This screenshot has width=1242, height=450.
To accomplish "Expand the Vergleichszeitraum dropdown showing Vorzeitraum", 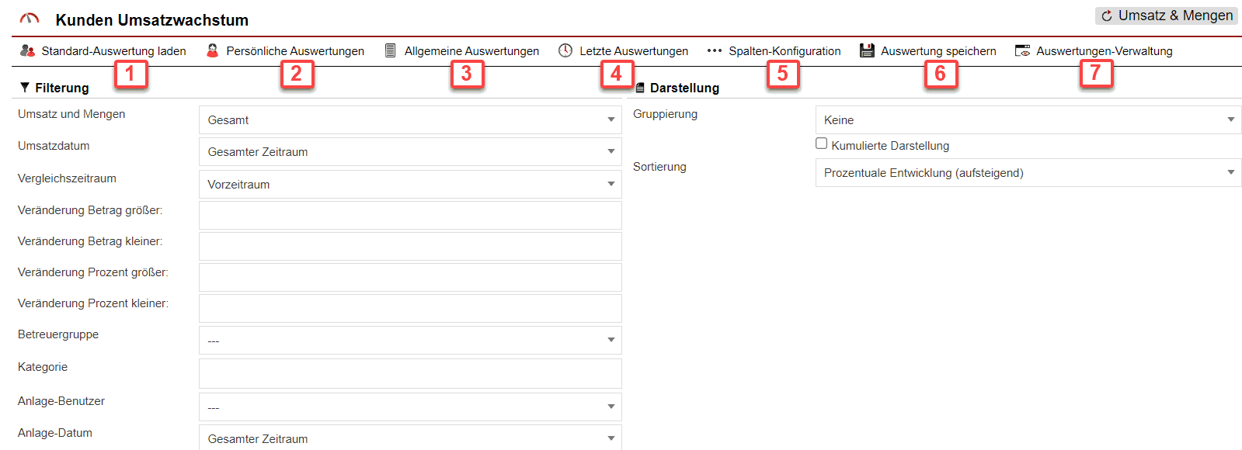I will click(409, 185).
